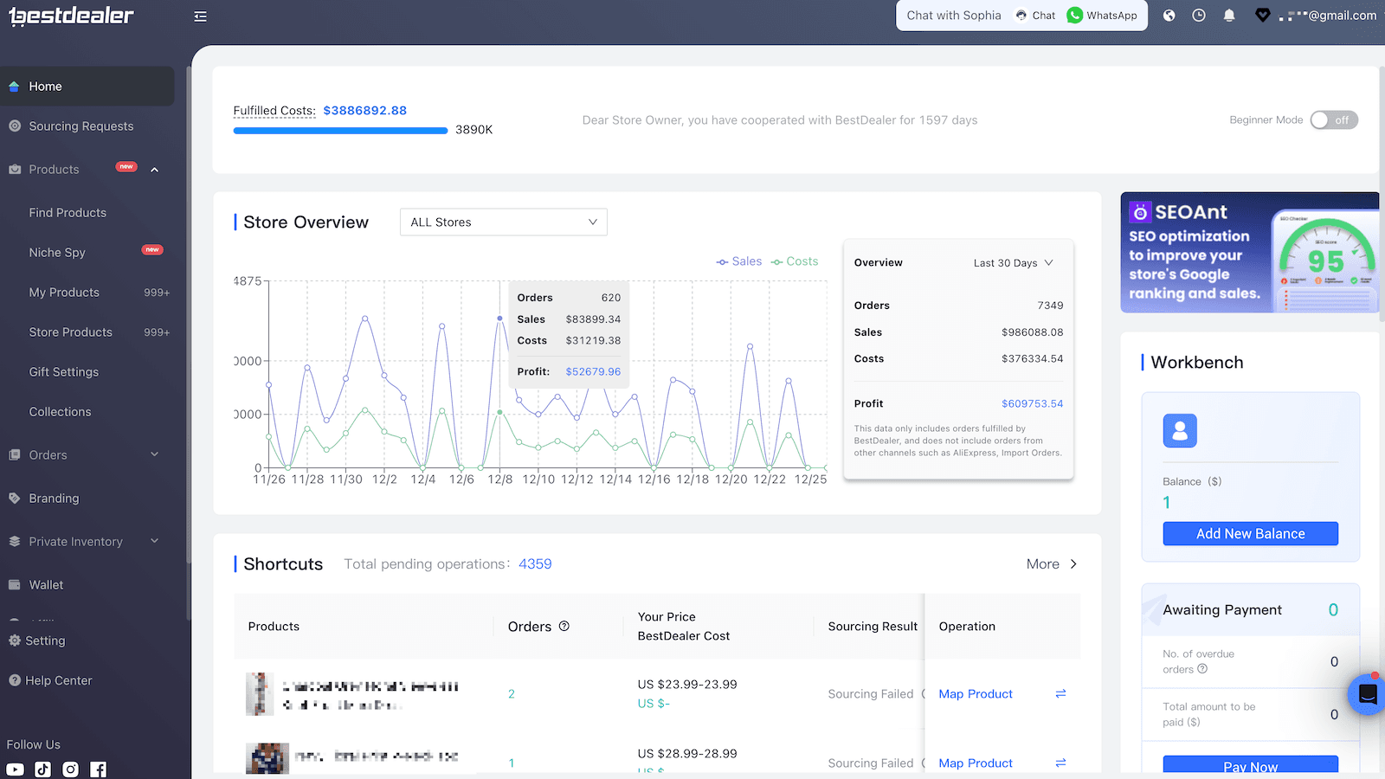Open the ALL Stores dropdown
1385x779 pixels.
[503, 222]
